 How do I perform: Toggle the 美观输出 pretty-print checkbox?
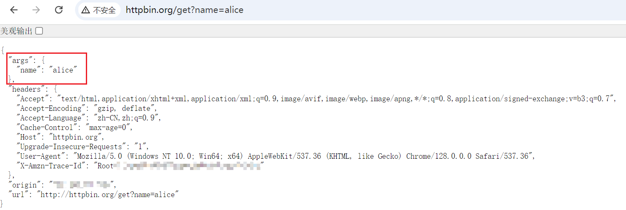(x=39, y=31)
